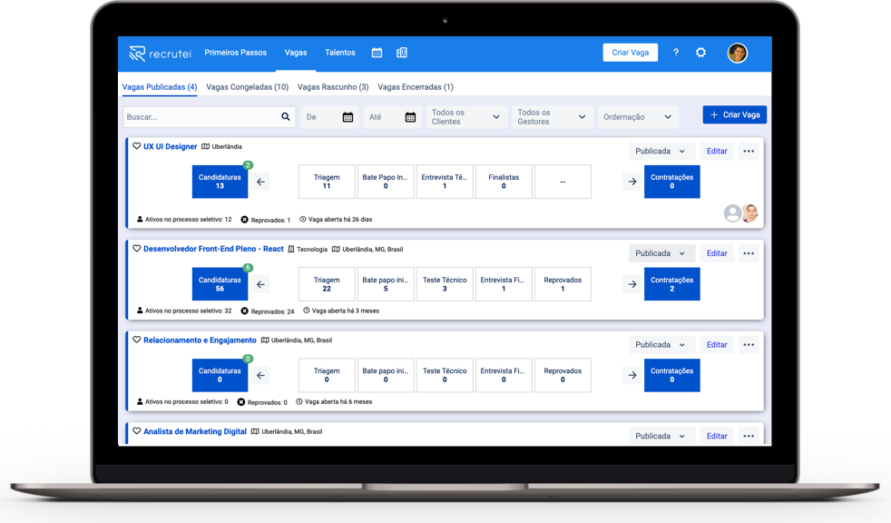
Task: Click 'Editar' for Desenvolvedor Front-End Pleno
Action: click(717, 253)
